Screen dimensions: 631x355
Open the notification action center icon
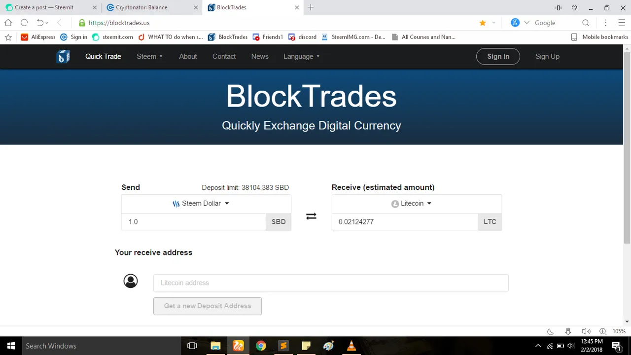tap(616, 346)
